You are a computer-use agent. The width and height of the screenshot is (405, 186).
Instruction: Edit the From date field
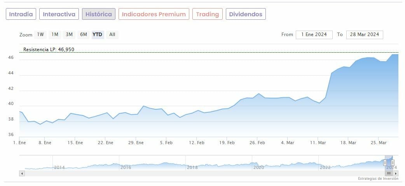[314, 34]
